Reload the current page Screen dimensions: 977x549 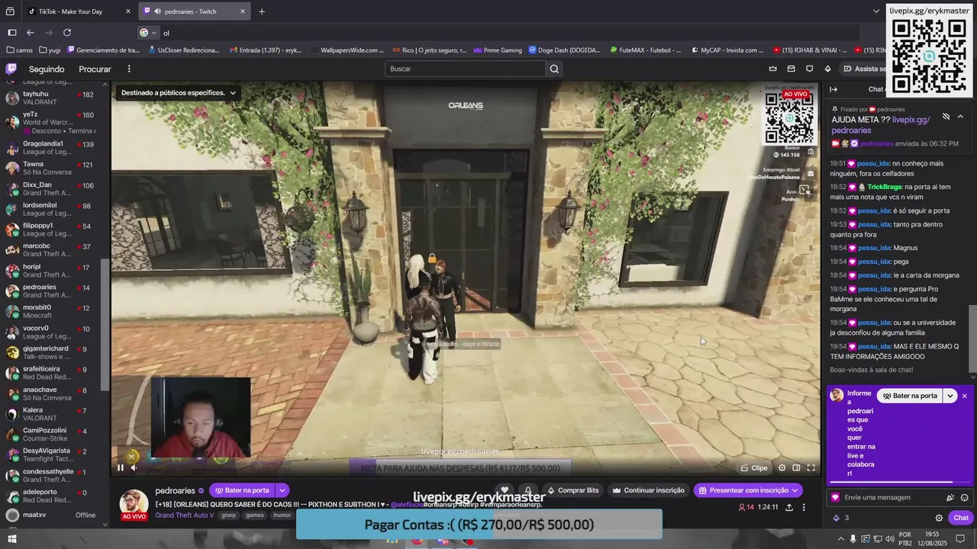(67, 33)
